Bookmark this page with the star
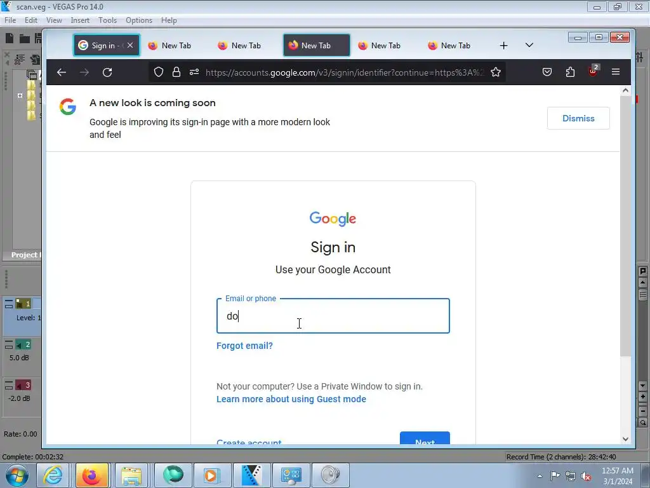650x488 pixels. tap(495, 72)
